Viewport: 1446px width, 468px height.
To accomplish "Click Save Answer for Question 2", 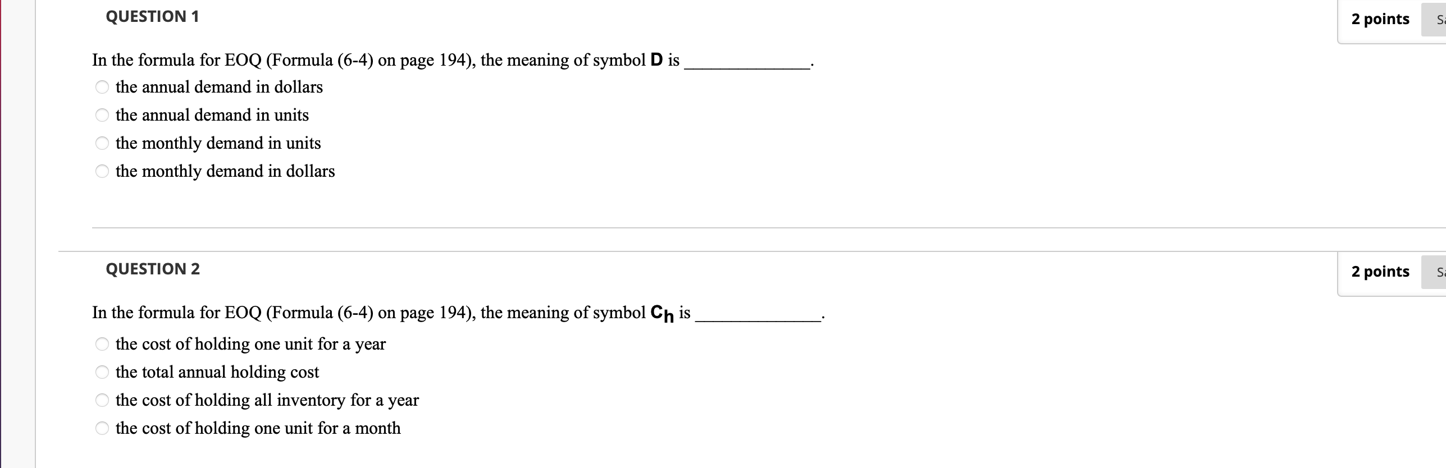I will click(x=1438, y=272).
